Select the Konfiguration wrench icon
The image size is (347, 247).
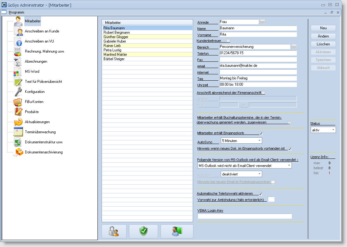[x=18, y=92]
